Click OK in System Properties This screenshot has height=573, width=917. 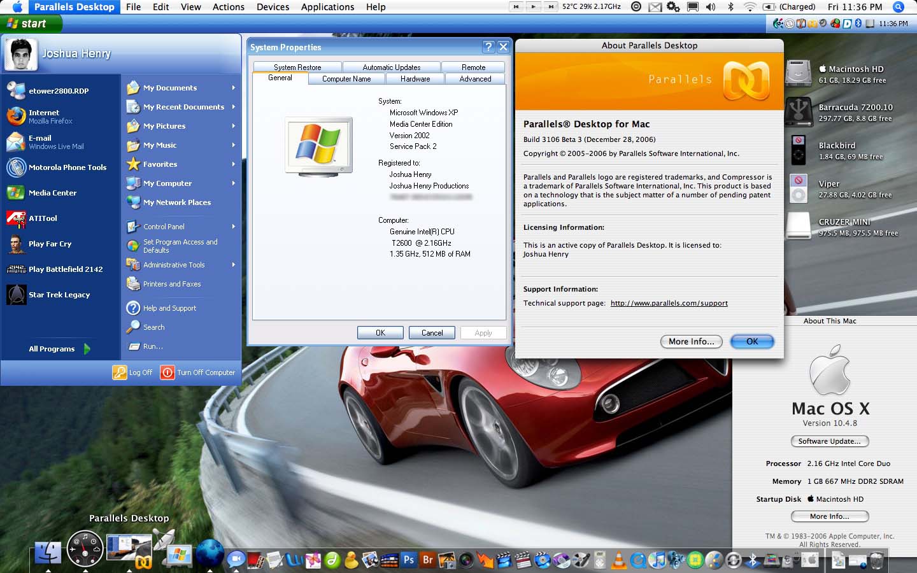point(380,333)
